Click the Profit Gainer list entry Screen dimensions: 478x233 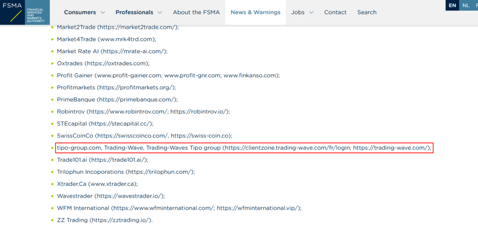(x=168, y=75)
